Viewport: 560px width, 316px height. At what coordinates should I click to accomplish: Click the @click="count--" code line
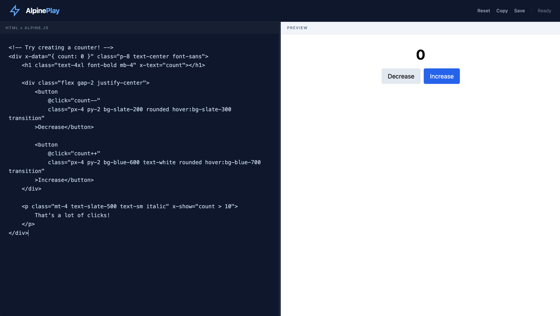click(74, 101)
